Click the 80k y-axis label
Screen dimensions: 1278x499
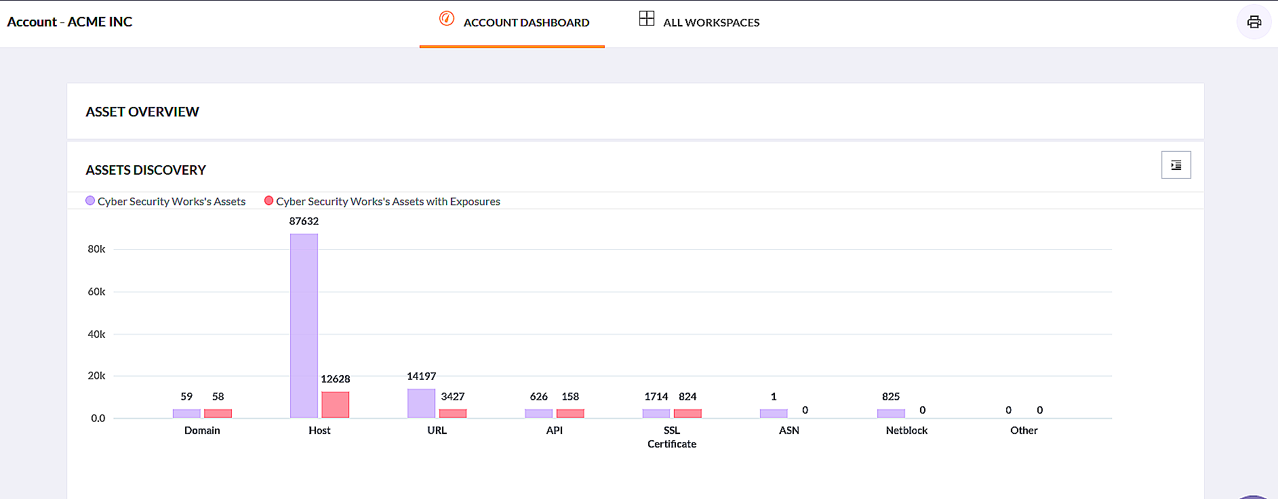[96, 249]
